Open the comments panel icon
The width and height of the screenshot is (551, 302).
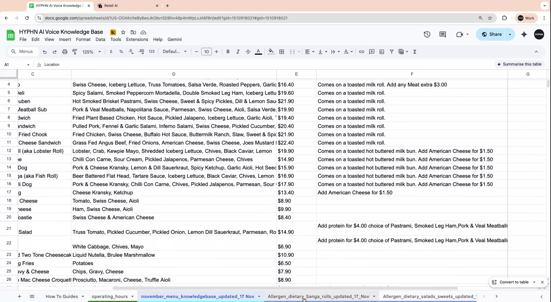coord(442,34)
